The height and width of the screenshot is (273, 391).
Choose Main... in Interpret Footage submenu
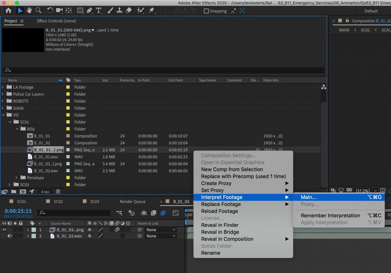point(309,197)
